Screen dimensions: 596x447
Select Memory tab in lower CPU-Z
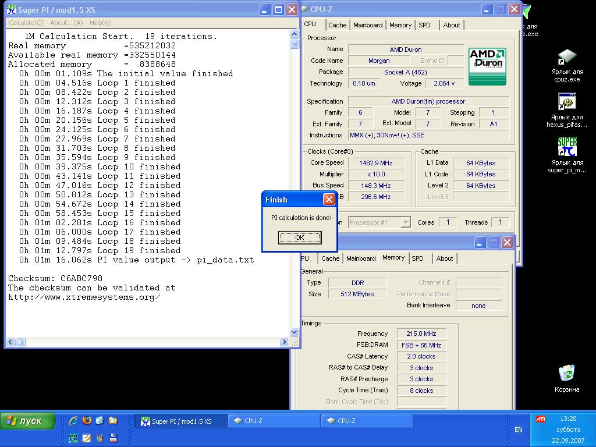tap(393, 257)
